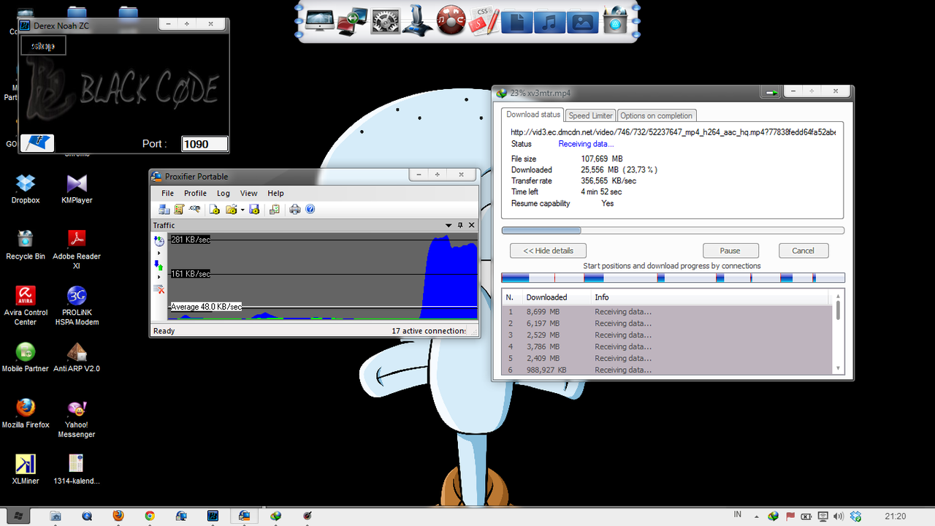The image size is (935, 526).
Task: Open View menu in Proxifier
Action: (x=249, y=194)
